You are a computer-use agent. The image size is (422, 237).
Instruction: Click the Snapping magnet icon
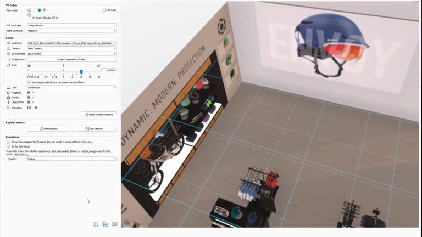(x=8, y=92)
